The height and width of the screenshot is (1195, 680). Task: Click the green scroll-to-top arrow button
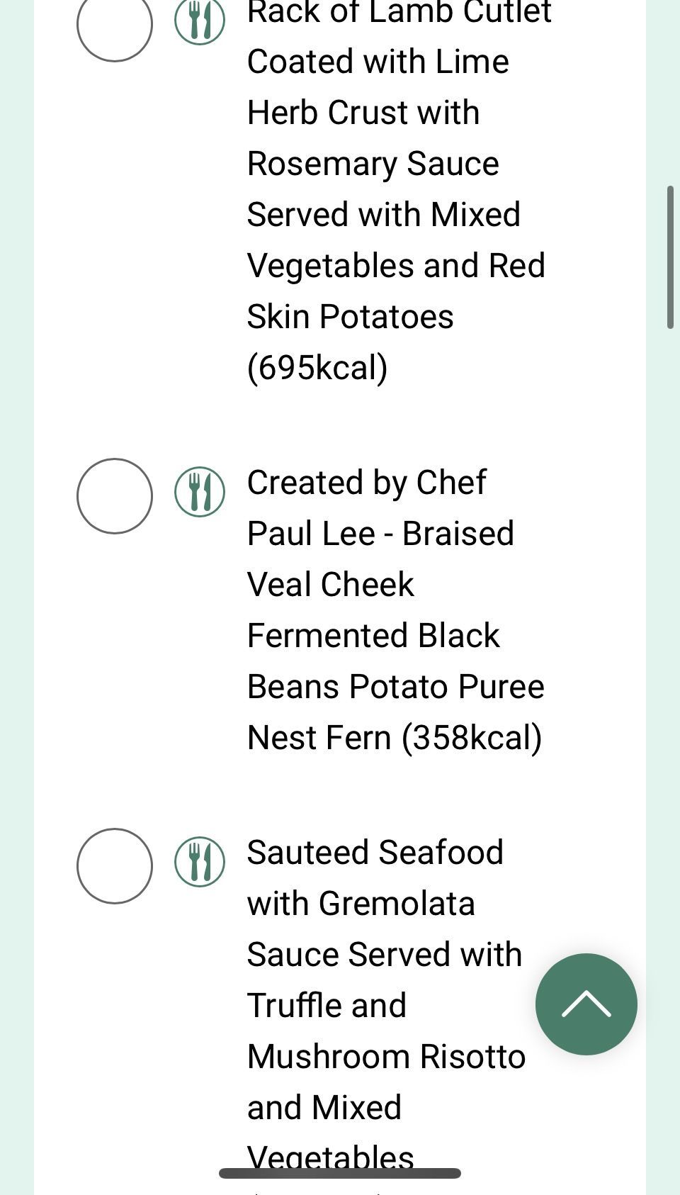pos(586,1004)
